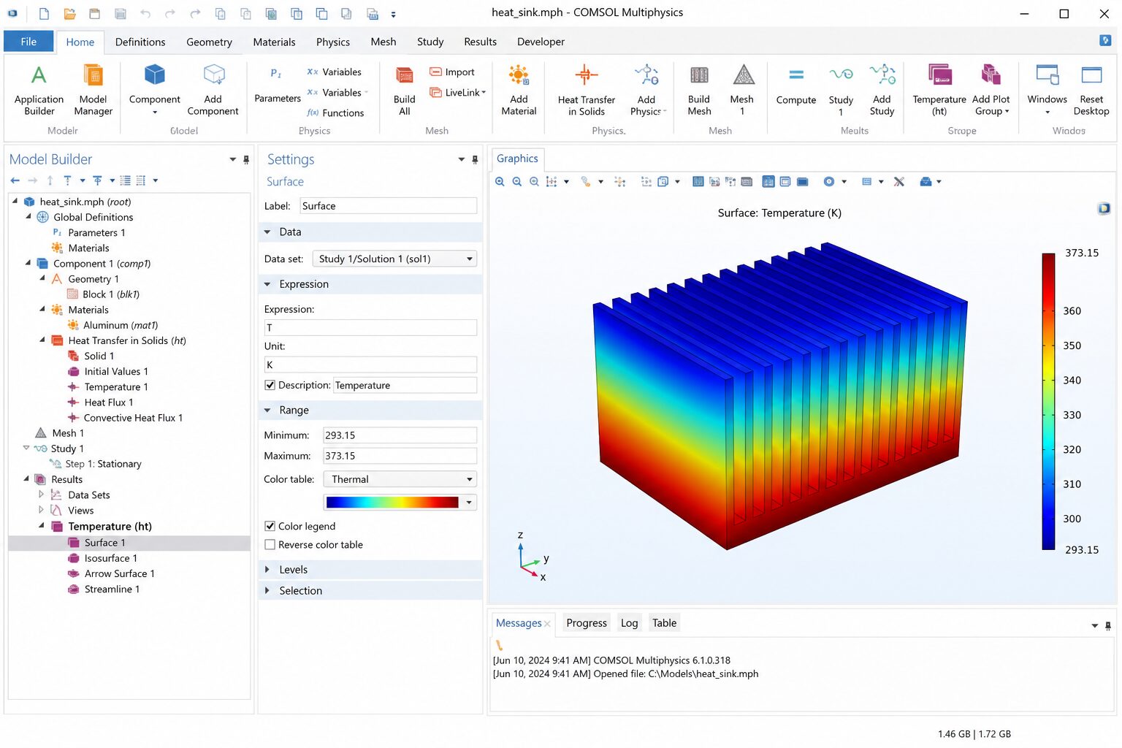Click the Open folder icon in quick access toolbar
Image resolution: width=1122 pixels, height=748 pixels.
(x=69, y=14)
